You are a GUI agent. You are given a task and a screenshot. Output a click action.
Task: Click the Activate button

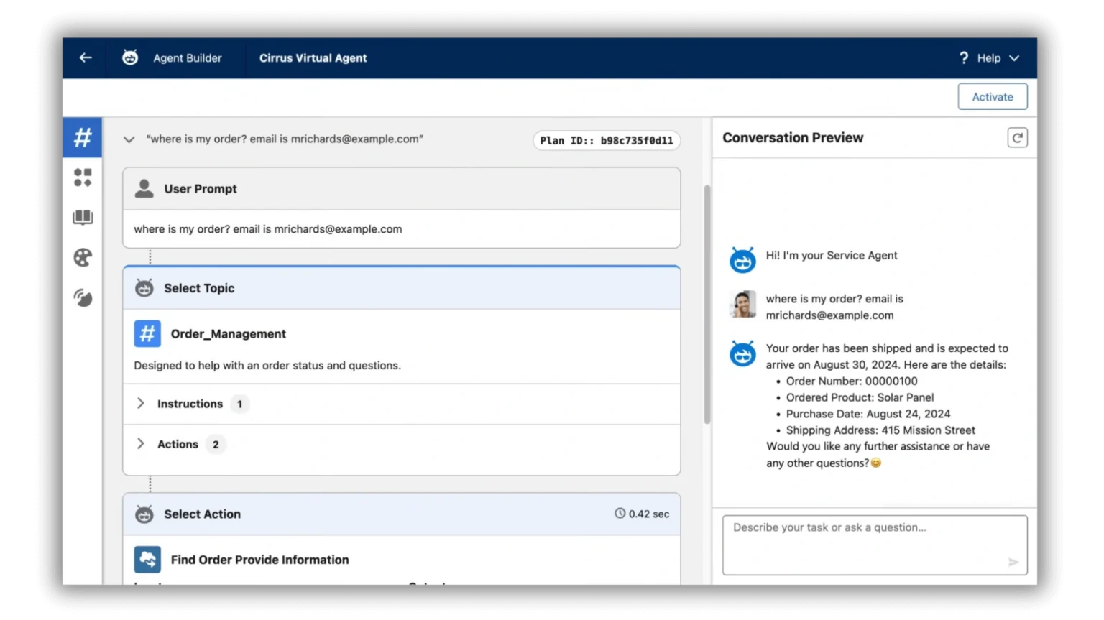coord(992,97)
